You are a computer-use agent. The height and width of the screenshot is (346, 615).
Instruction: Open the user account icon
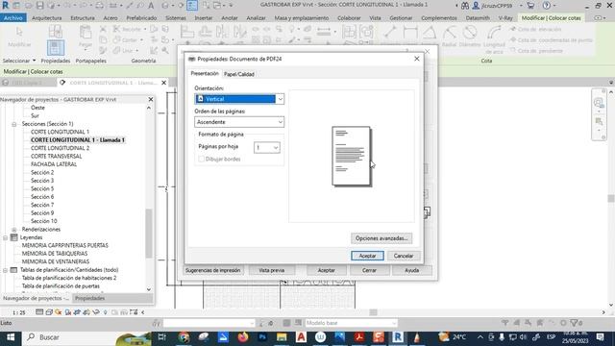[476, 6]
